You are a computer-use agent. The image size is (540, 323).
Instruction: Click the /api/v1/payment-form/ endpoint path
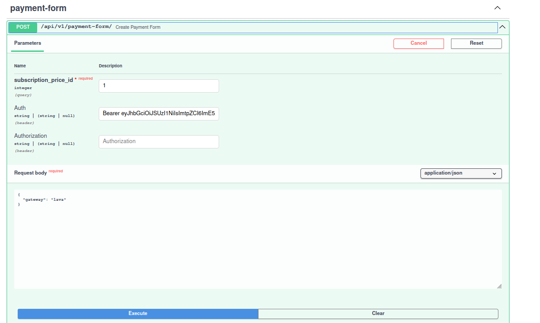(x=76, y=27)
